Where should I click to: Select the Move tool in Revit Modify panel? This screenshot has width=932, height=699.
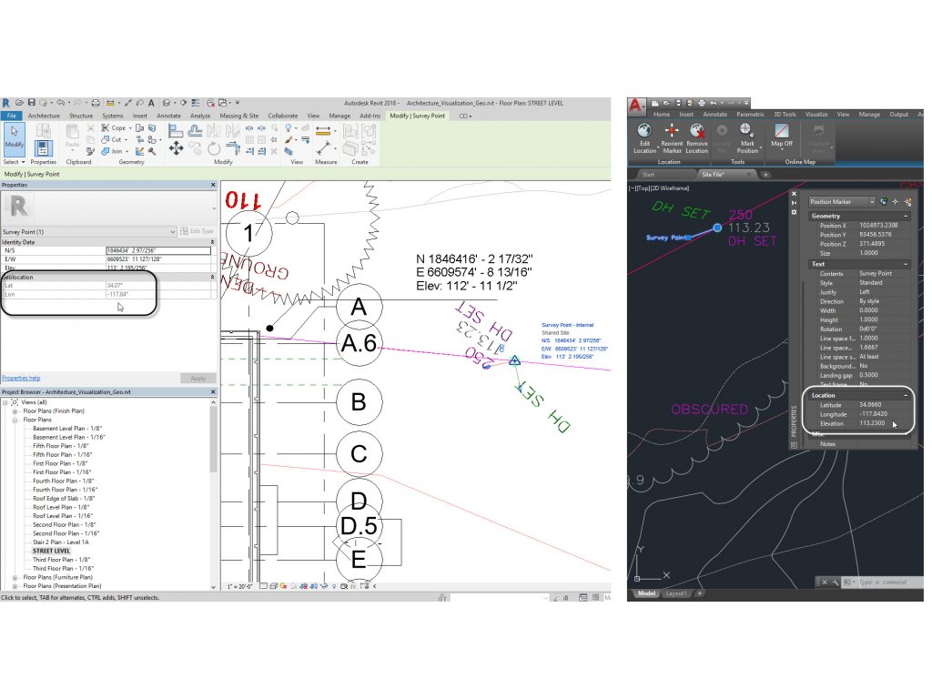176,148
